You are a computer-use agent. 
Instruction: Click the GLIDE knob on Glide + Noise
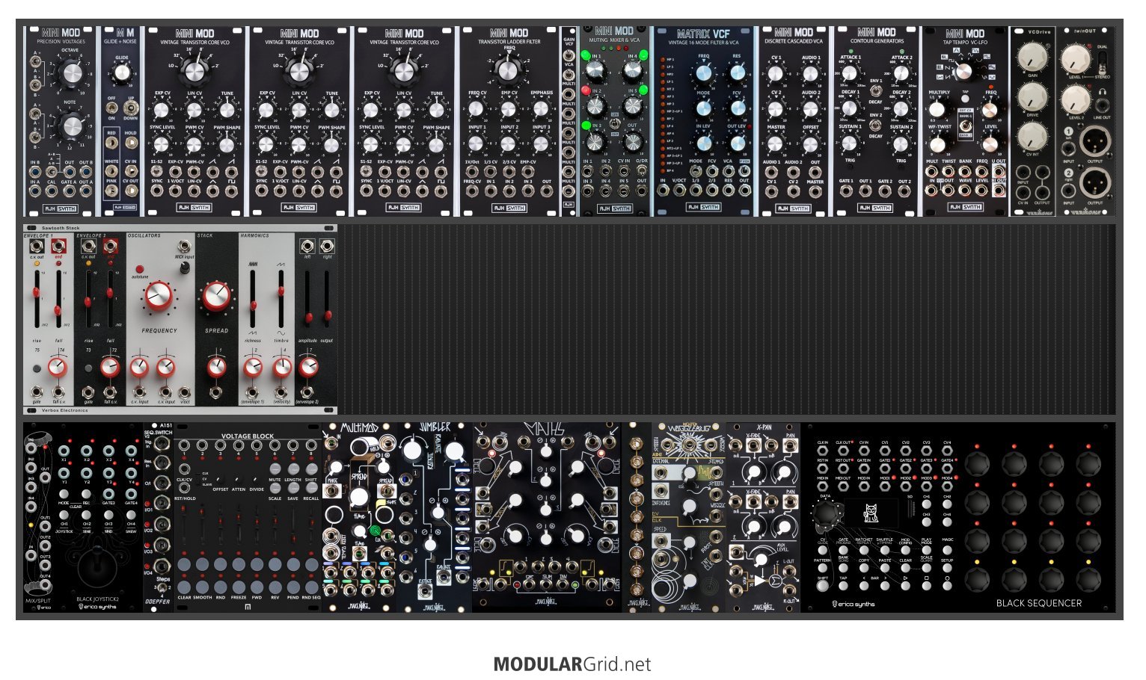coord(121,73)
